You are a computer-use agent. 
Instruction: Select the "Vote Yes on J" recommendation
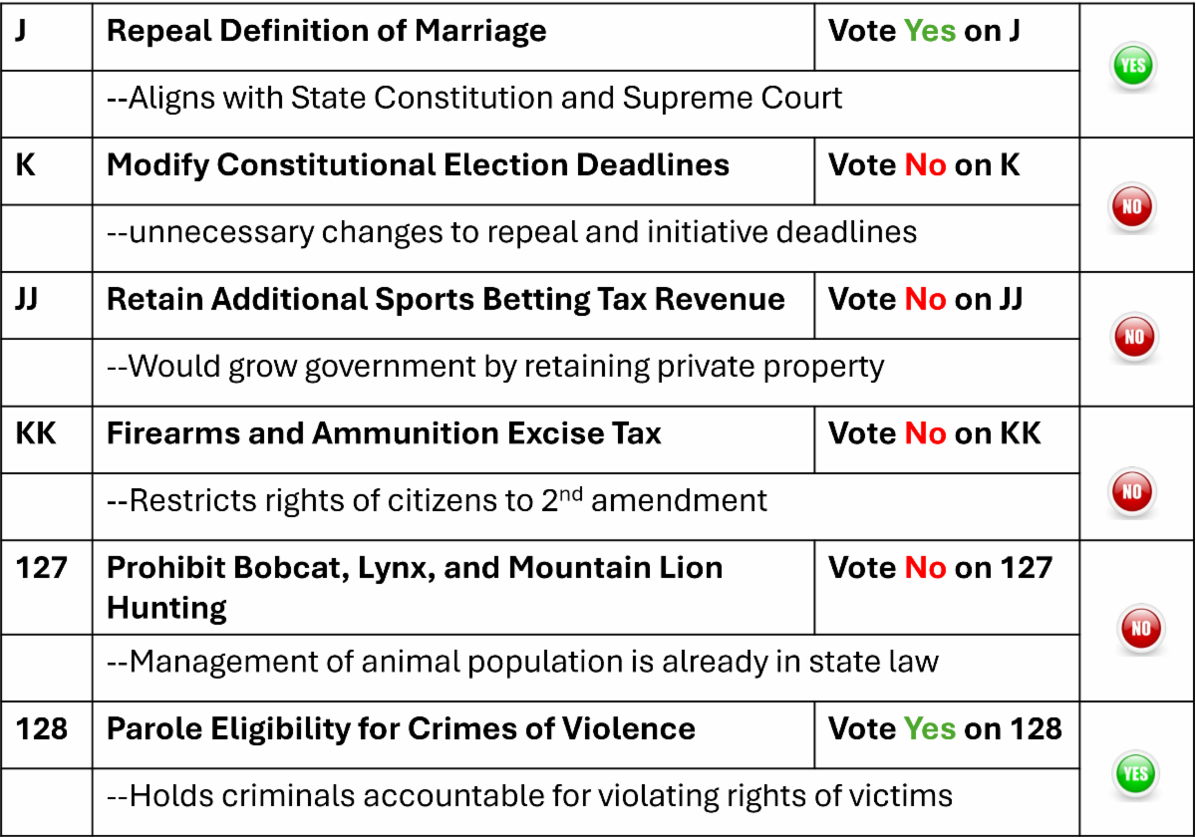click(924, 32)
